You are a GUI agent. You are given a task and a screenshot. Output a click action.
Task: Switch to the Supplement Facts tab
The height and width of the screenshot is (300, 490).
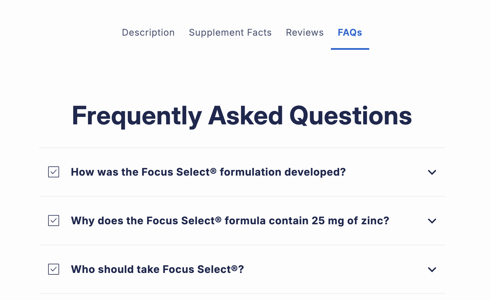230,33
